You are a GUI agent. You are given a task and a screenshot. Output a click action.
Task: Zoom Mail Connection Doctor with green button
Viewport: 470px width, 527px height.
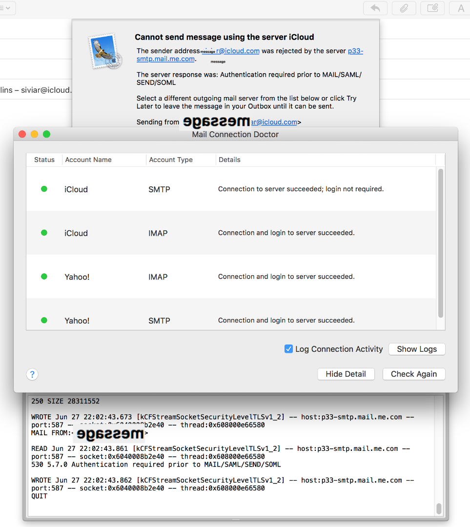(x=46, y=134)
